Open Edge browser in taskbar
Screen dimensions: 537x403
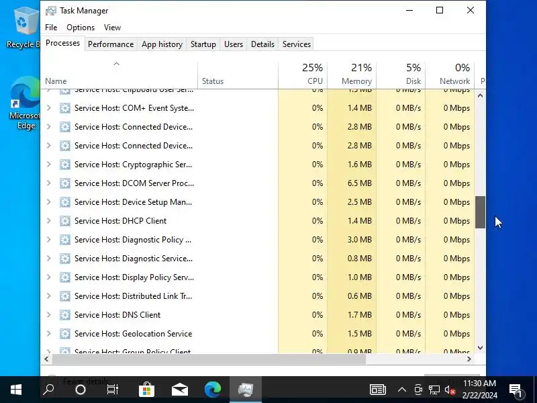point(213,390)
